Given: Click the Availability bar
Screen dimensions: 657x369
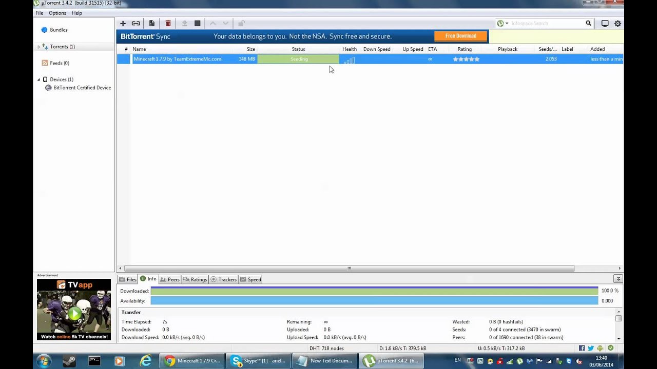Looking at the screenshot, I should point(374,301).
